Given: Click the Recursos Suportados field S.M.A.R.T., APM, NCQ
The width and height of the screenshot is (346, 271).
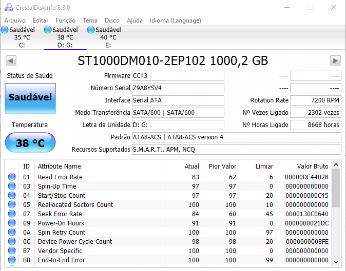Looking at the screenshot, I should click(237, 150).
